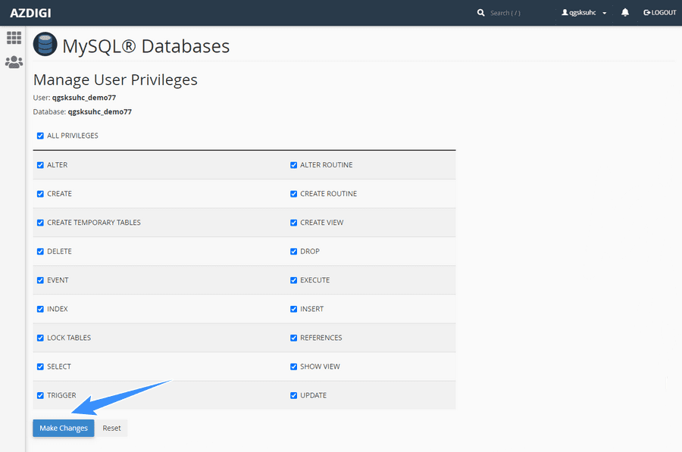Log out using the LOGOUT link
682x452 pixels.
660,13
